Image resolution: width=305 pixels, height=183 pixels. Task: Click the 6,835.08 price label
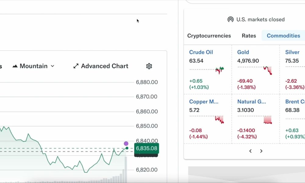point(146,149)
